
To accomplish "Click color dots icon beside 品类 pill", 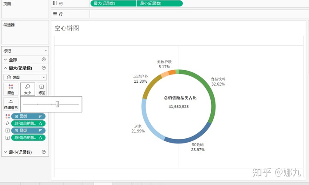I will coord(8,116).
